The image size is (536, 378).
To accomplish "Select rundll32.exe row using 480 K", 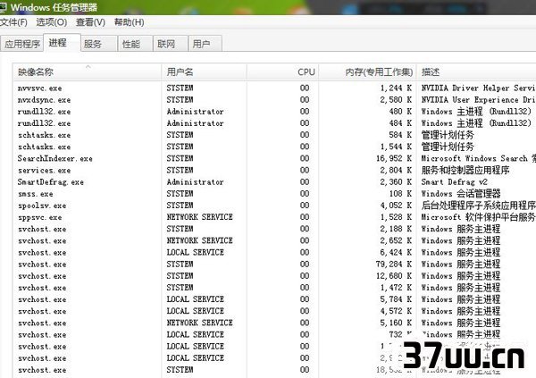I will pos(275,112).
